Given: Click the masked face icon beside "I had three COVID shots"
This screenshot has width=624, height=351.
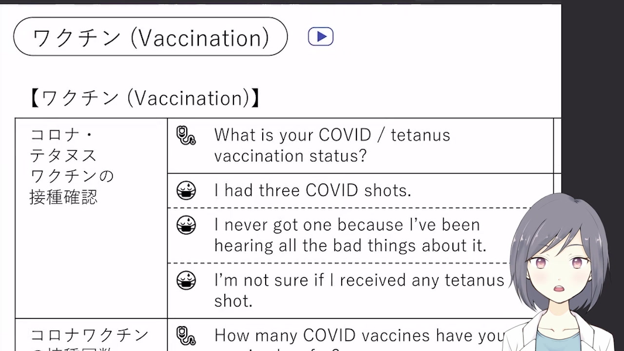Looking at the screenshot, I should (x=186, y=190).
